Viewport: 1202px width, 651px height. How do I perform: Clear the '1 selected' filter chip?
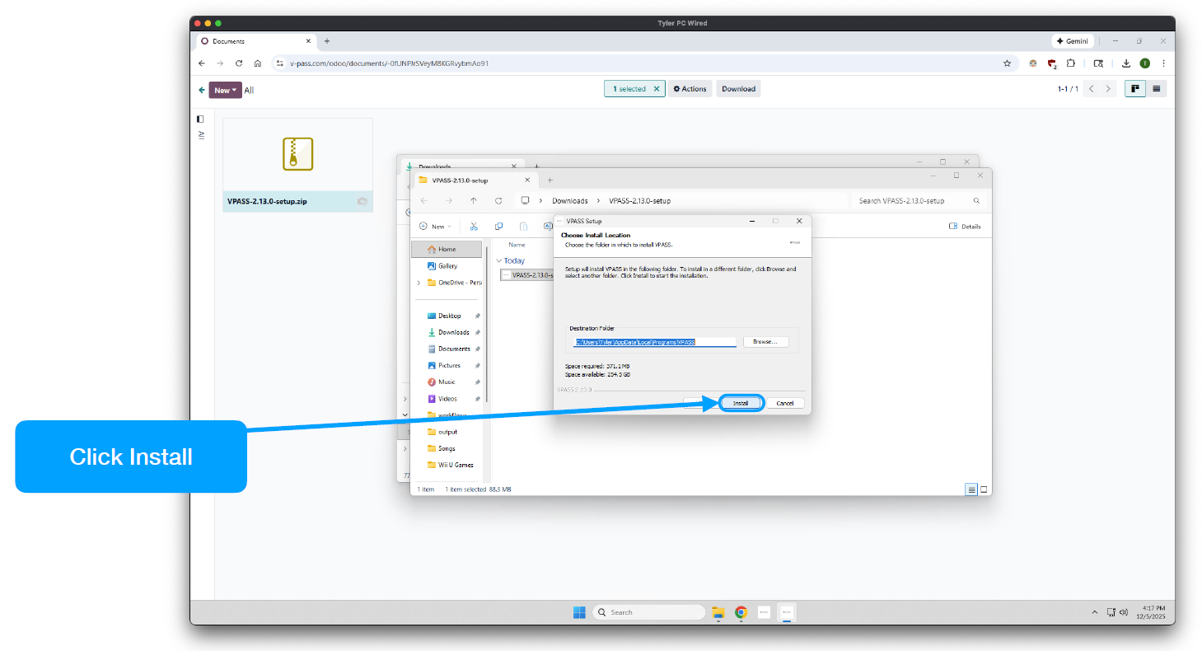point(657,89)
